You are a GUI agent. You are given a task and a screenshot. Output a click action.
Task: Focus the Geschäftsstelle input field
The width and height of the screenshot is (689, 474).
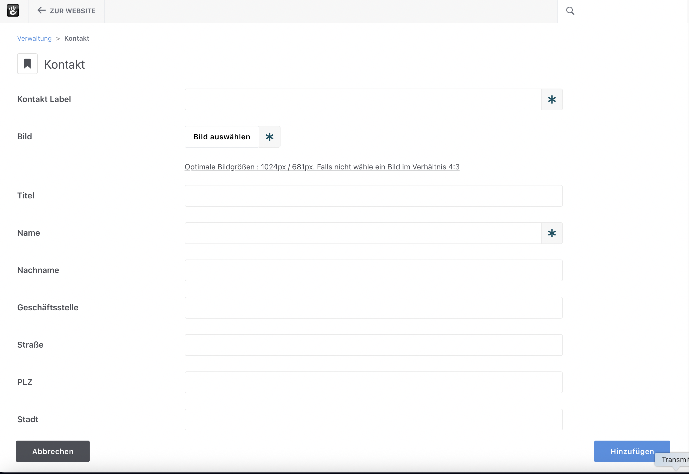[x=374, y=308]
